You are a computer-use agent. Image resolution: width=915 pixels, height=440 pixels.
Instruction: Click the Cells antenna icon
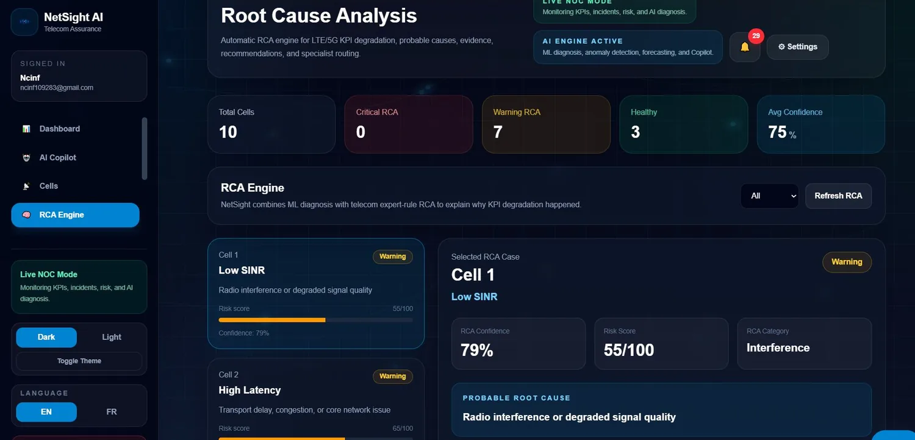point(26,186)
